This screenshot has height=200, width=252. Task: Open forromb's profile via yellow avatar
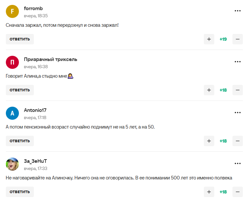pos(12,11)
